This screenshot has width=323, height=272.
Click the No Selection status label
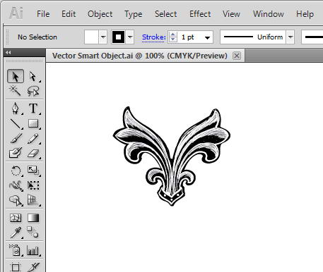click(37, 37)
